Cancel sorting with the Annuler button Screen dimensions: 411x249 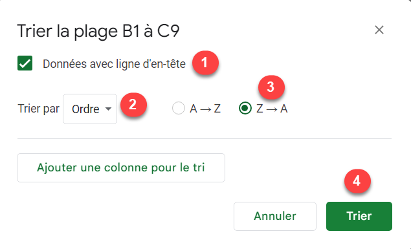tap(275, 216)
